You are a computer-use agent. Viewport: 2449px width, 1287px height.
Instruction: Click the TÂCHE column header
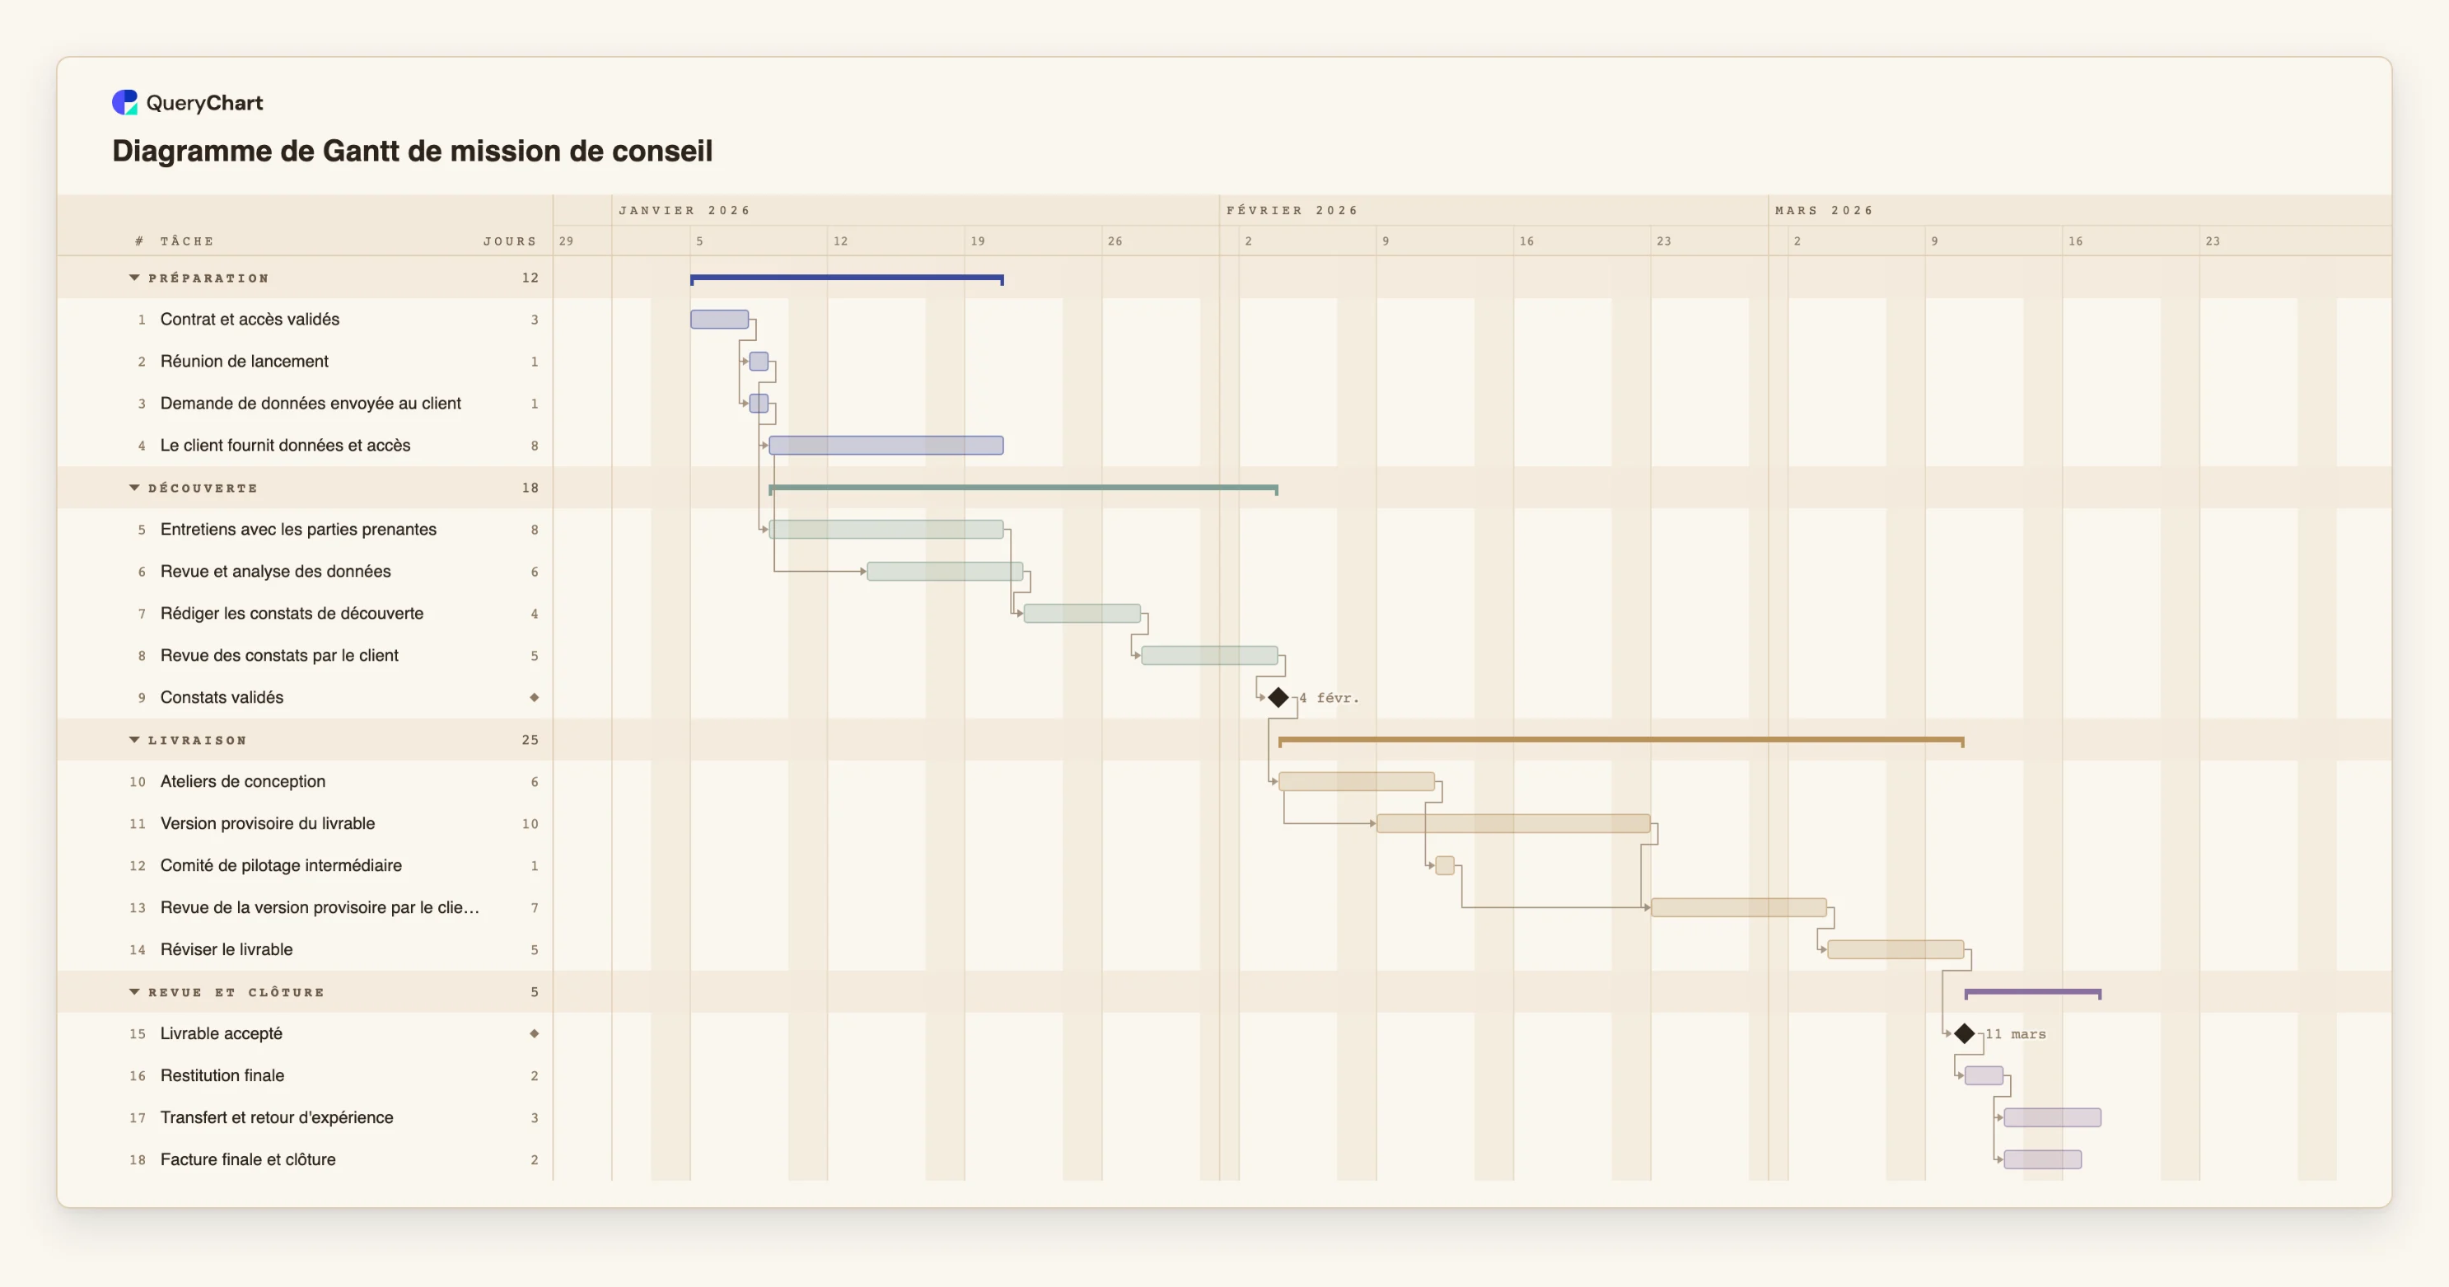[187, 241]
